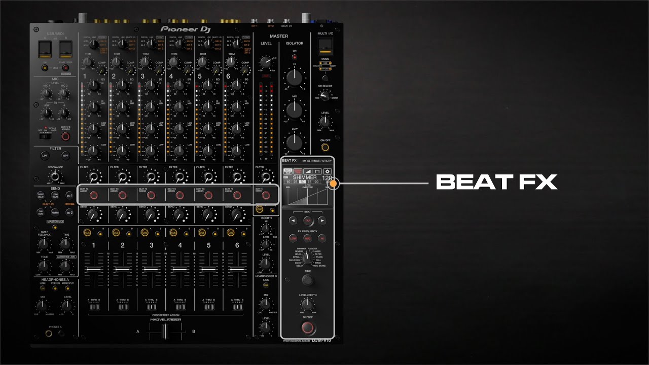
Task: Toggle the FX Frequency LOW button
Action: [x=293, y=238]
